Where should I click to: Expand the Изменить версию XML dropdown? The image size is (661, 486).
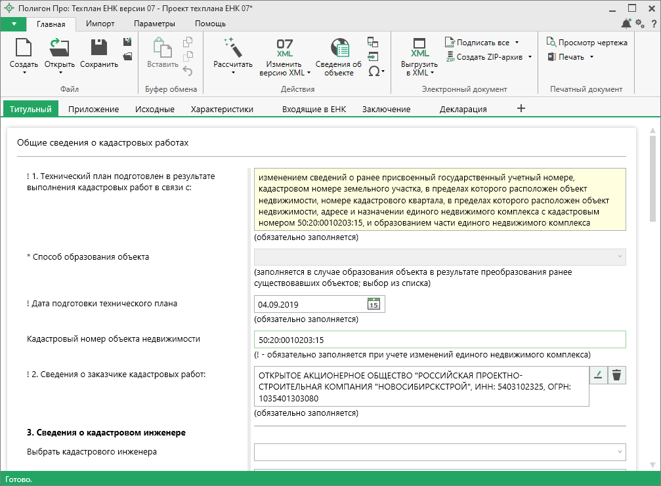click(308, 73)
